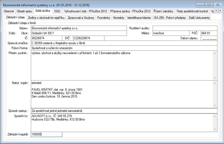The image size is (224, 144).
Task: Open Identifikace klienta sub-tab
Action: (x=139, y=18)
